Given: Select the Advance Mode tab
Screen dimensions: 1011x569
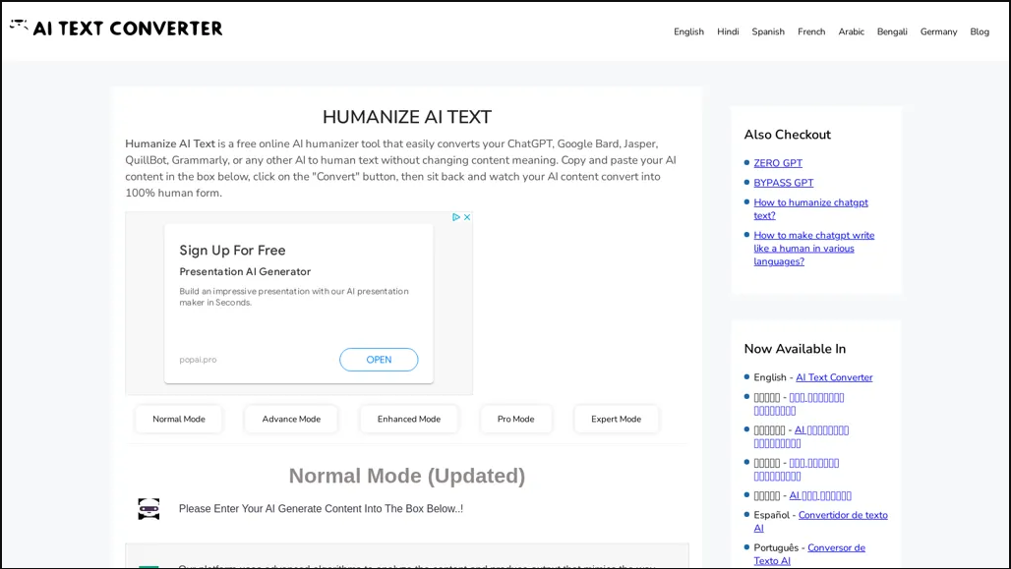Looking at the screenshot, I should point(291,419).
